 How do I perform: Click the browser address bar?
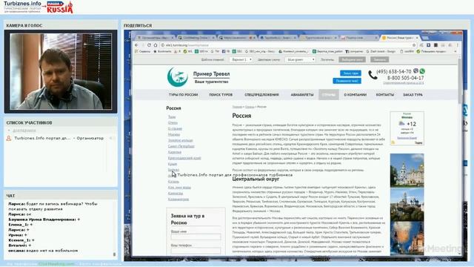click(x=287, y=45)
